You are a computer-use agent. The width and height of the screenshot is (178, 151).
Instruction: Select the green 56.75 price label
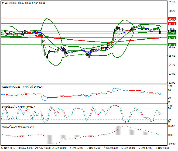pos(172,45)
